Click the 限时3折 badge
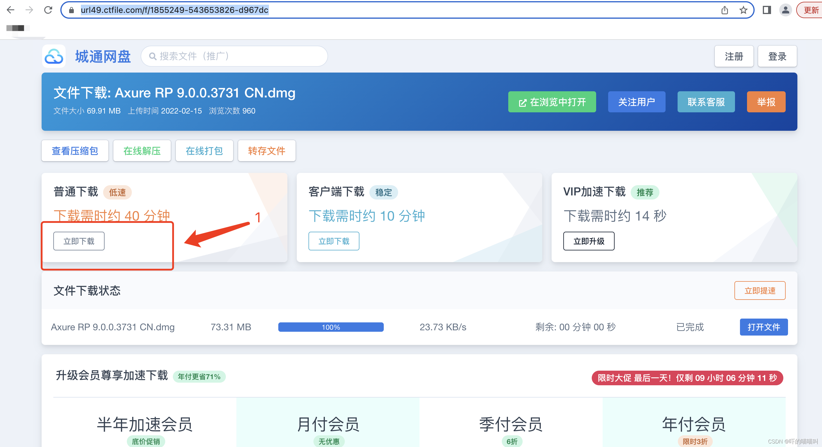Image resolution: width=822 pixels, height=447 pixels. [695, 441]
